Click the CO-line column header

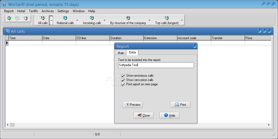click(93, 38)
